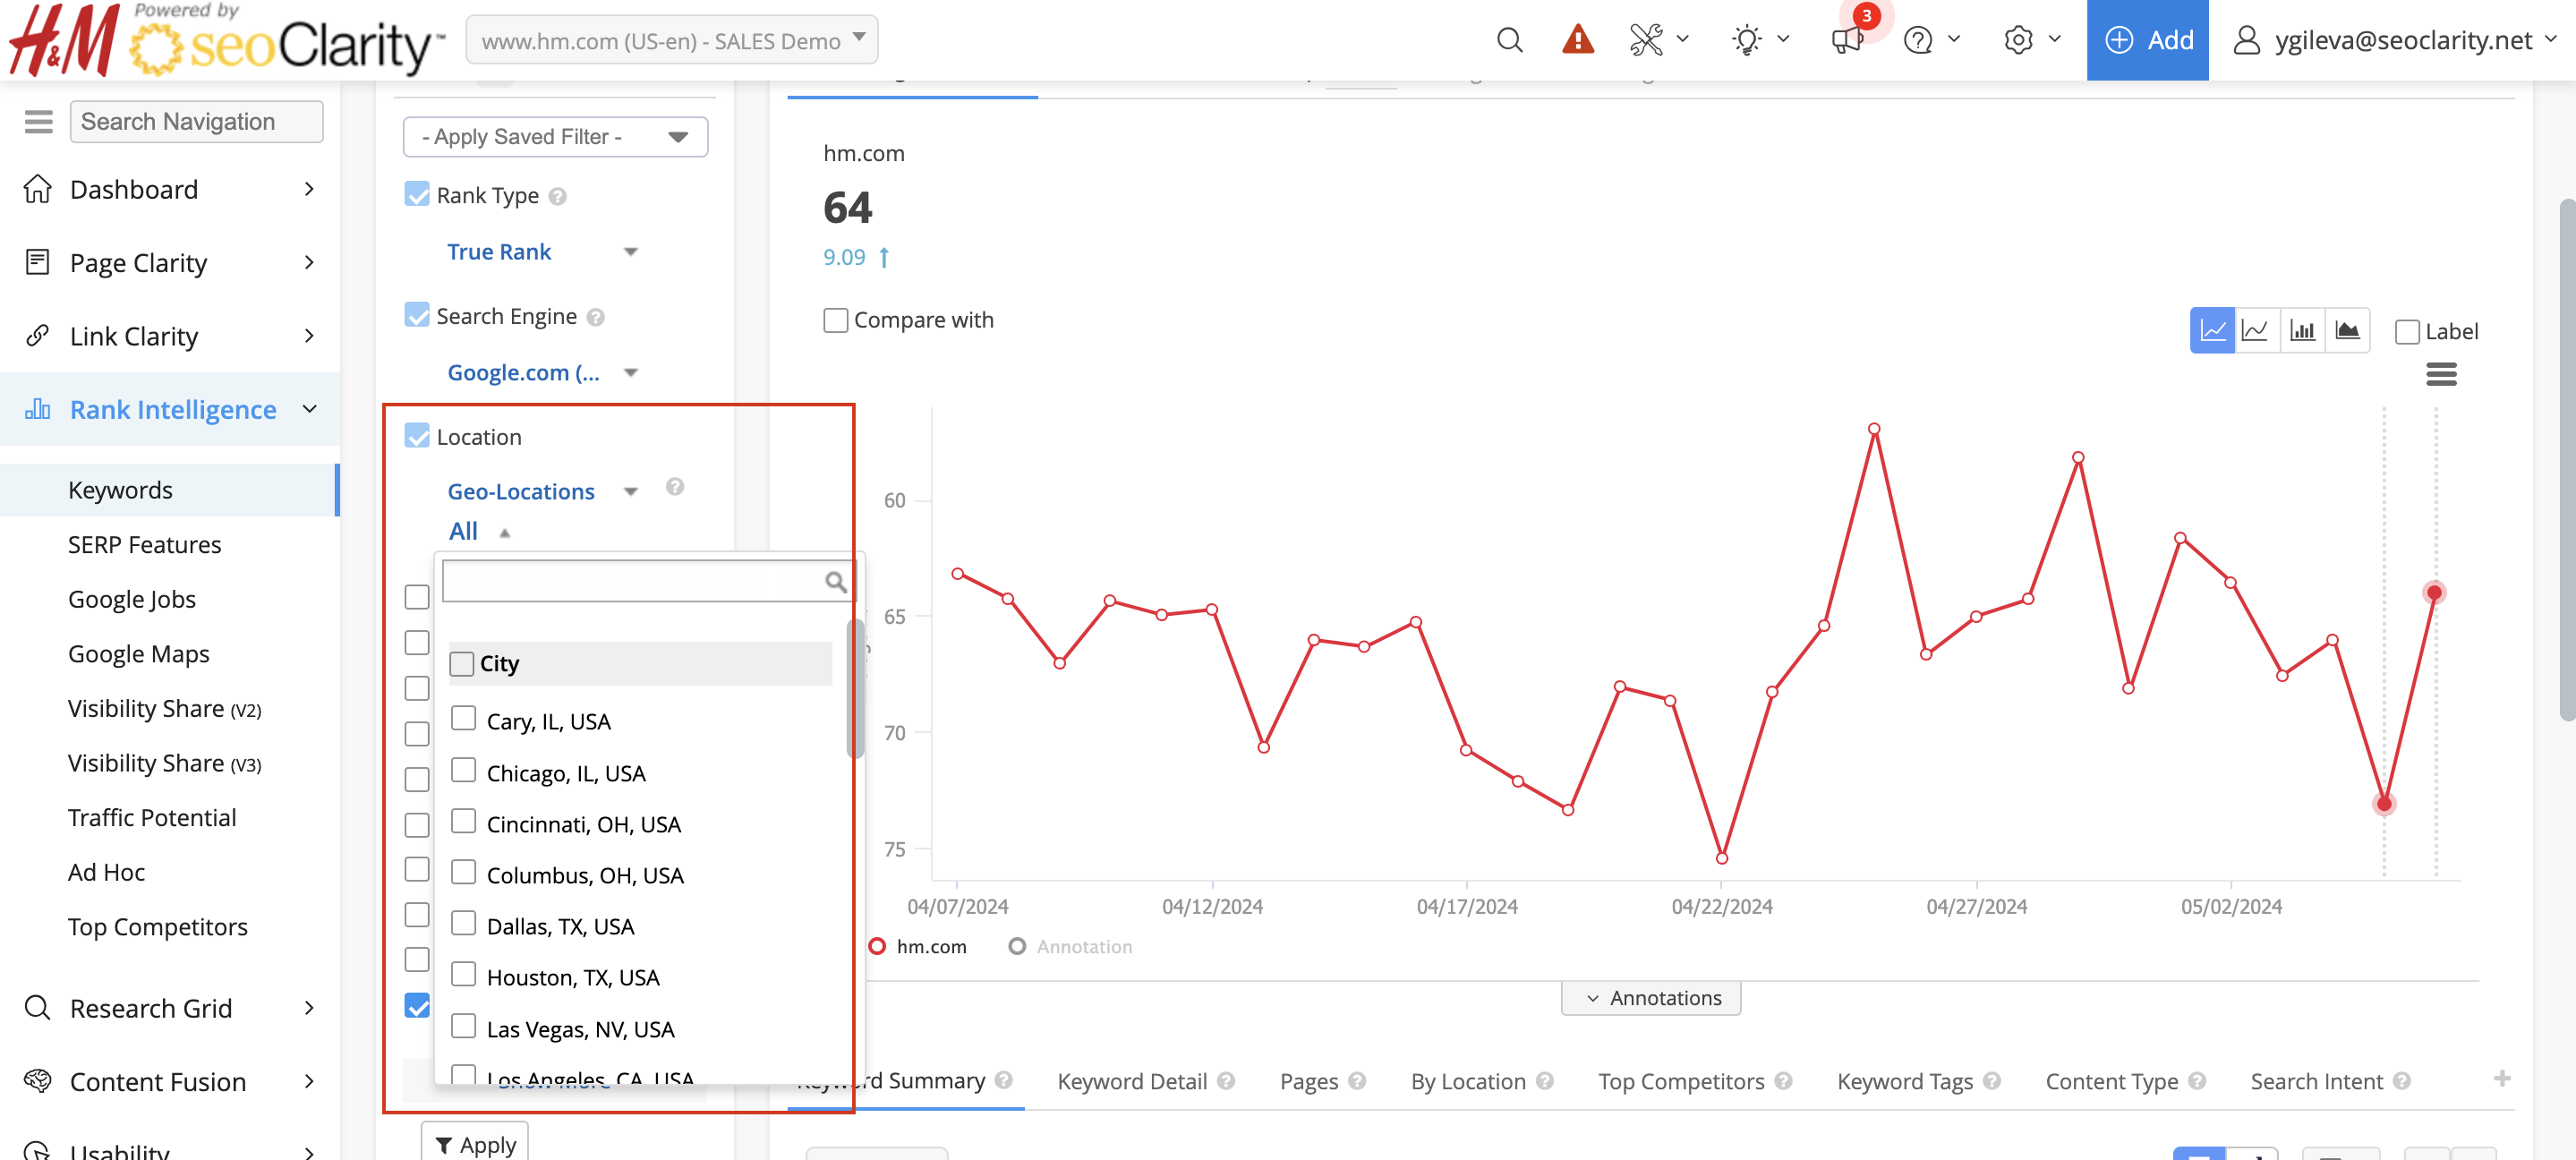Screen dimensions: 2576x1160
Task: Open the Apply Saved Filter dropdown
Action: [x=555, y=137]
